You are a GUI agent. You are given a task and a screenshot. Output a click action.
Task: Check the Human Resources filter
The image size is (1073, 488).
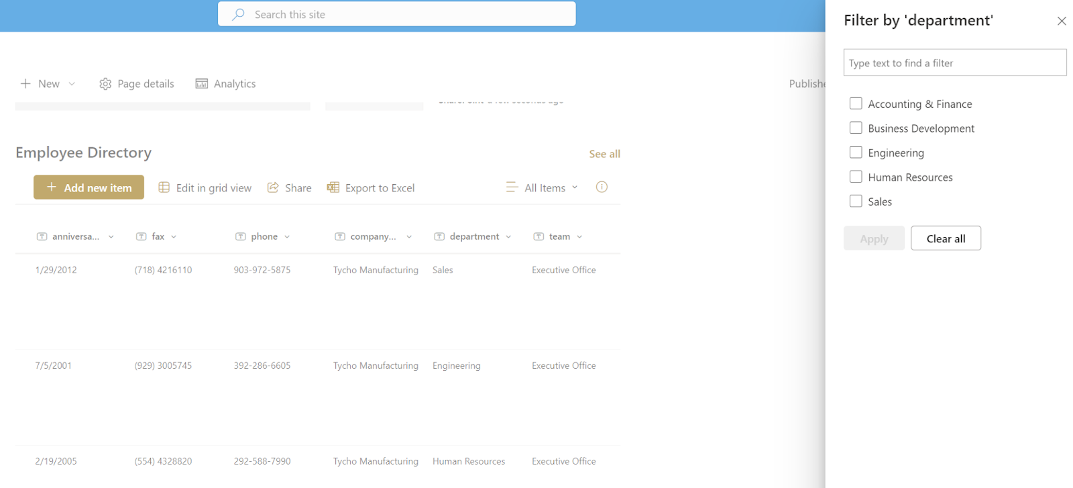[856, 177]
